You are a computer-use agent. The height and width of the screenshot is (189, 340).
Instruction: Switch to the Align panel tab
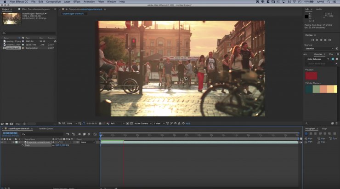click(324, 129)
